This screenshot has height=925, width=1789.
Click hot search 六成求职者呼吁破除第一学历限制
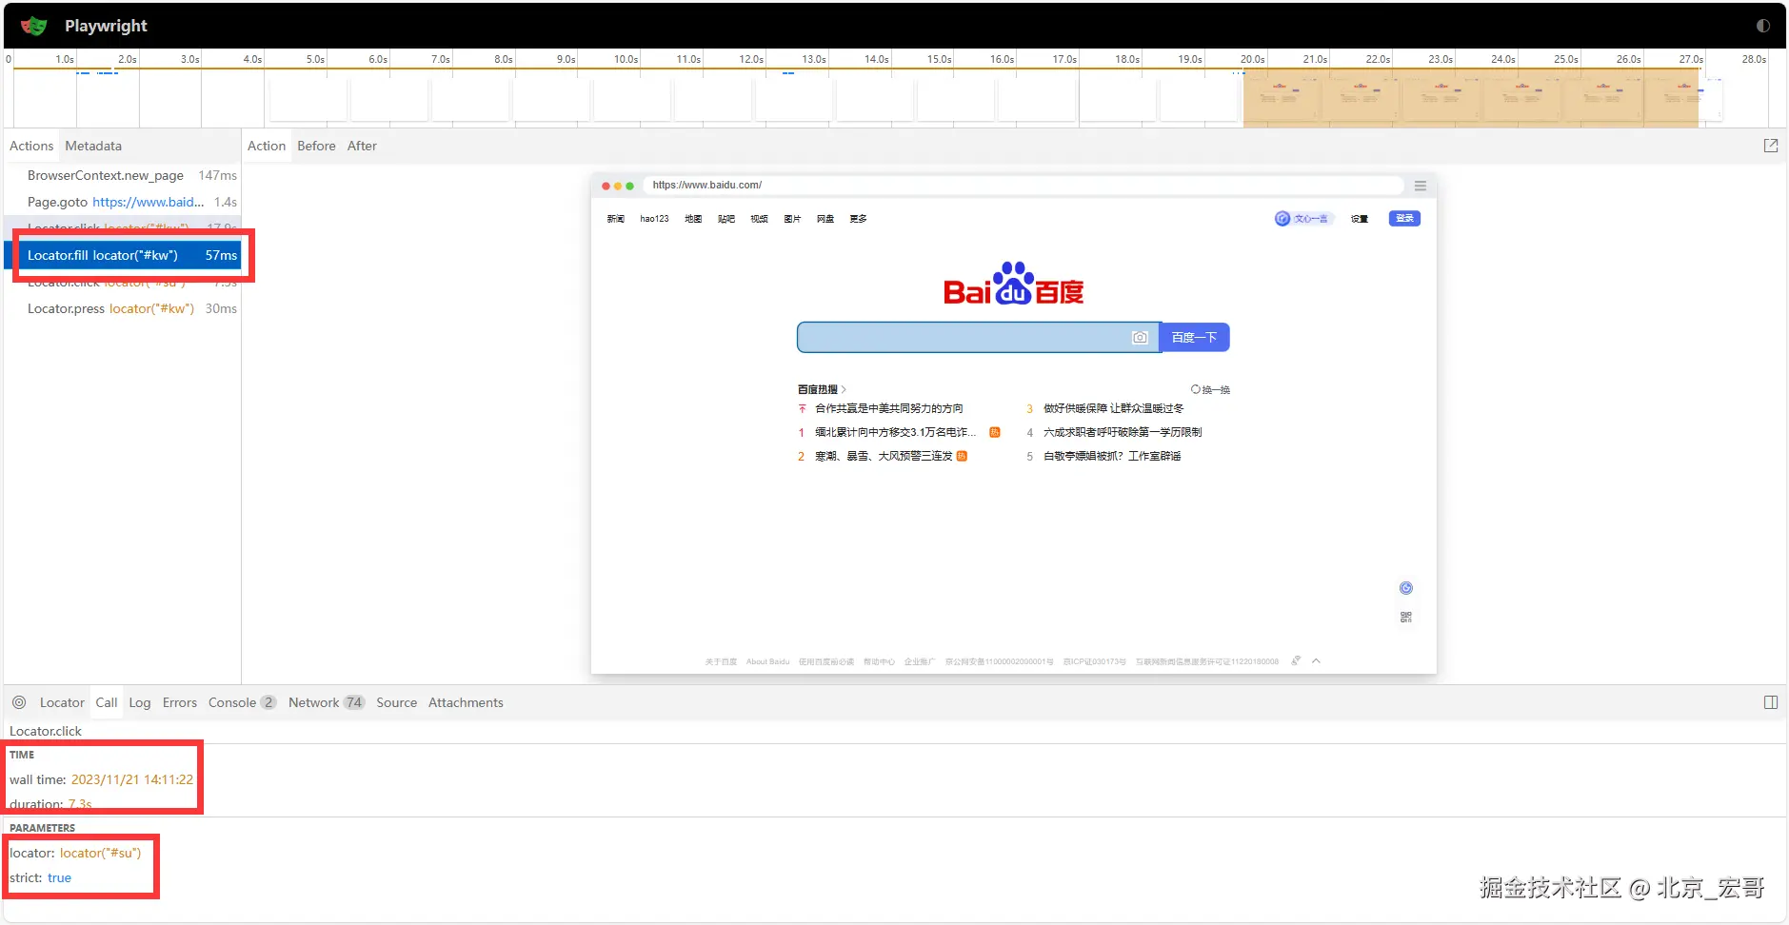click(1123, 432)
